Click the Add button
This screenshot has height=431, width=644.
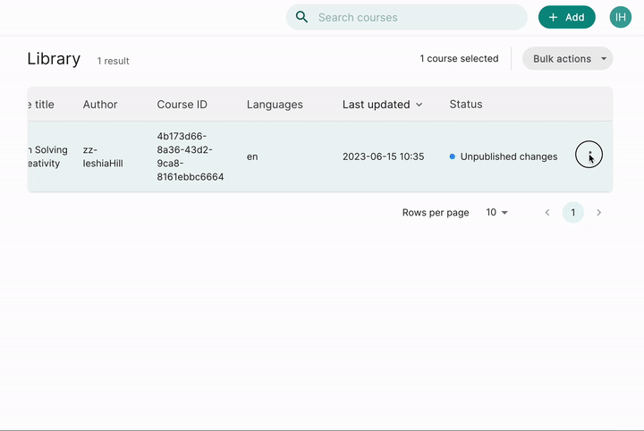click(x=567, y=17)
